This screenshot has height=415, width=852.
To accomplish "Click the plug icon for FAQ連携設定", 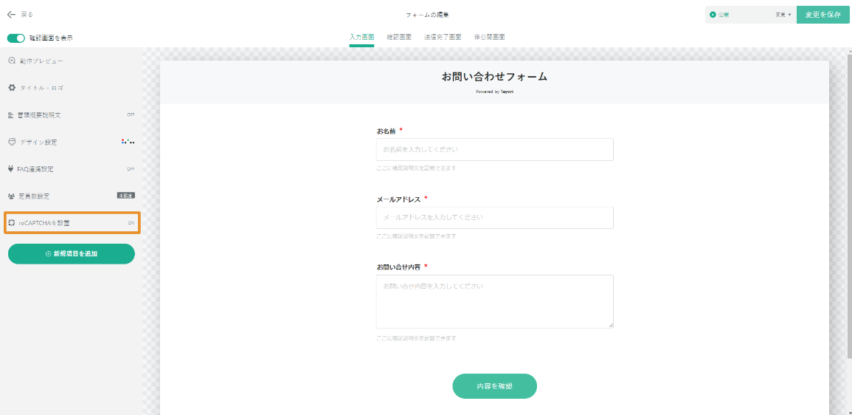I will 11,169.
